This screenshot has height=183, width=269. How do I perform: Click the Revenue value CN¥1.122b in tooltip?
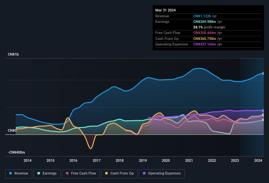(x=202, y=16)
